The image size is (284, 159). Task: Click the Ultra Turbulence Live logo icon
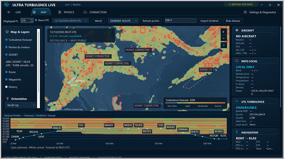click(7, 5)
